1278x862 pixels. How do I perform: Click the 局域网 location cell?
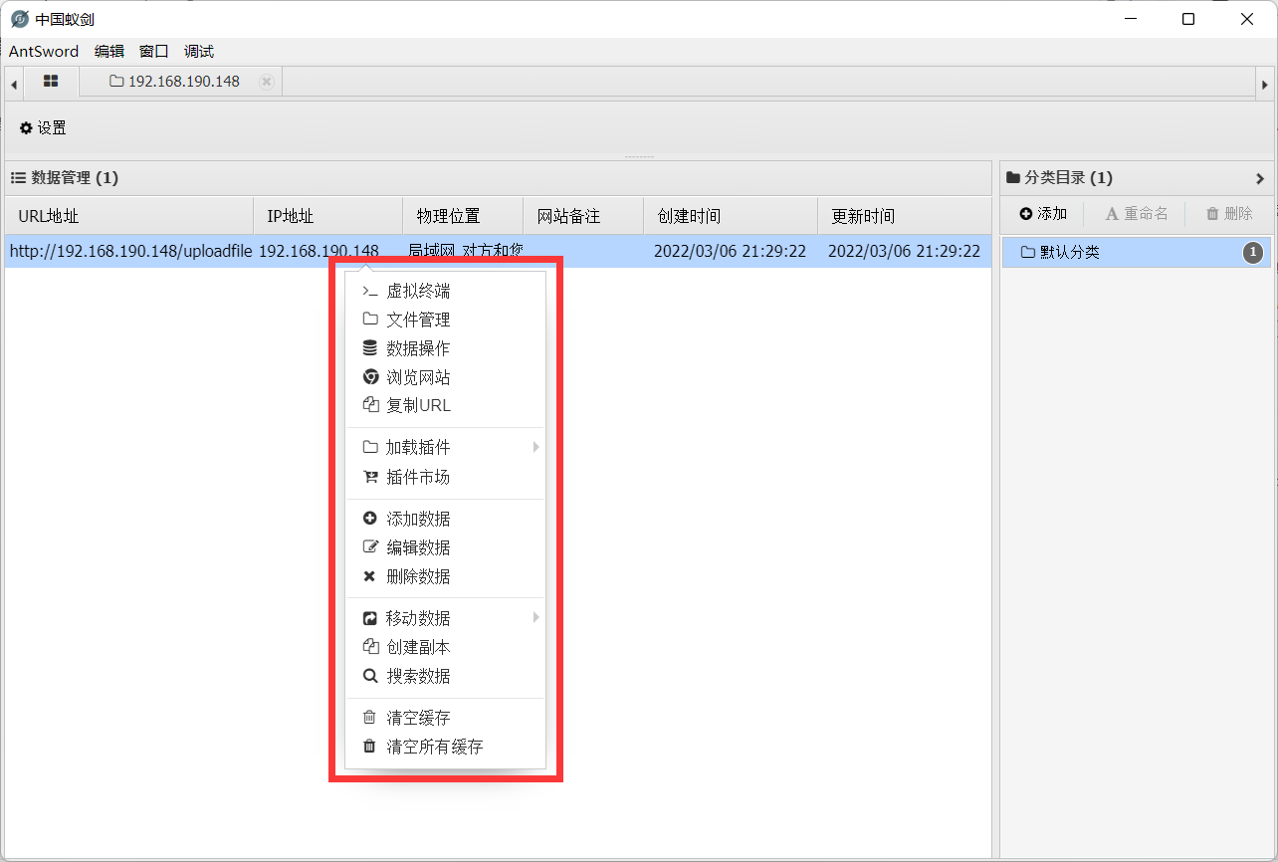(465, 251)
